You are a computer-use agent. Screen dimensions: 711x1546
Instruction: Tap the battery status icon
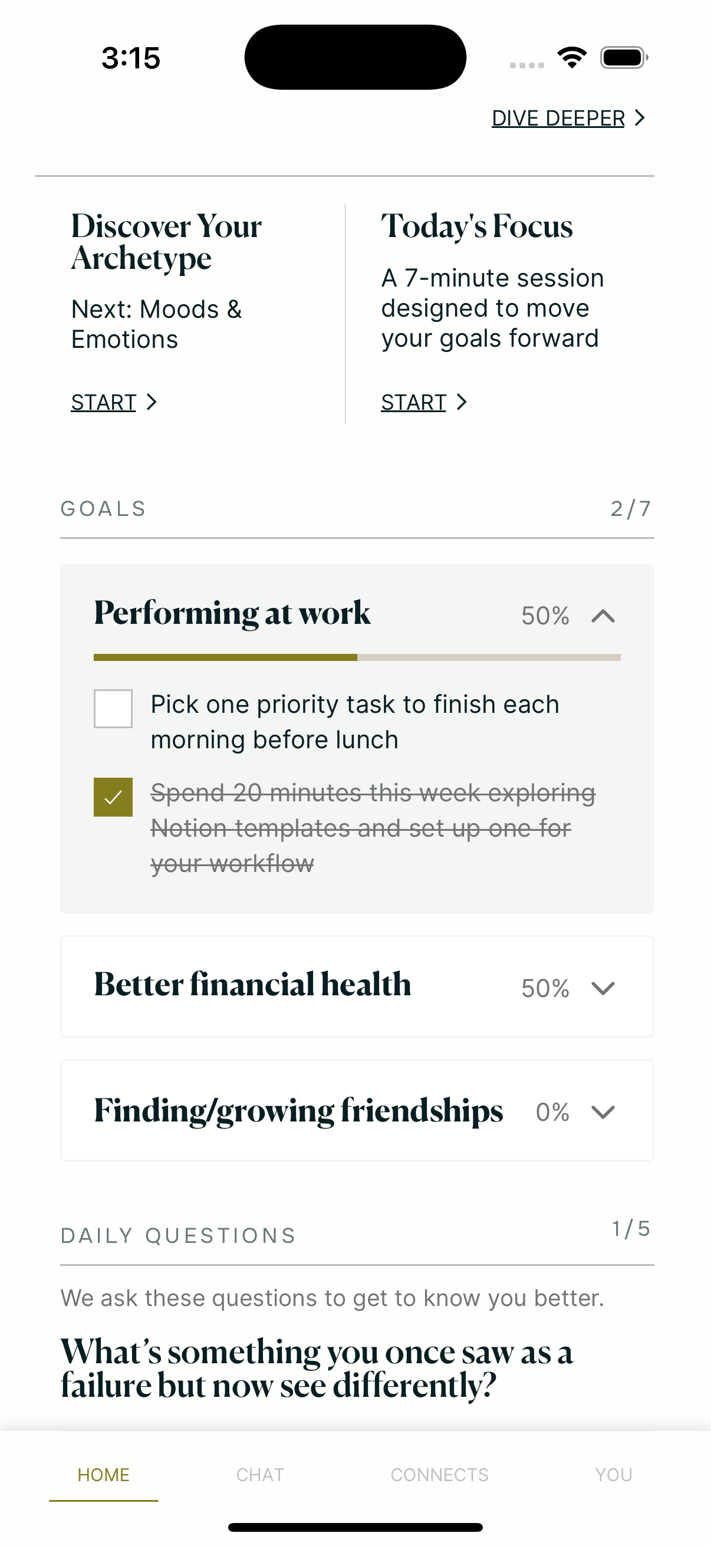point(623,58)
